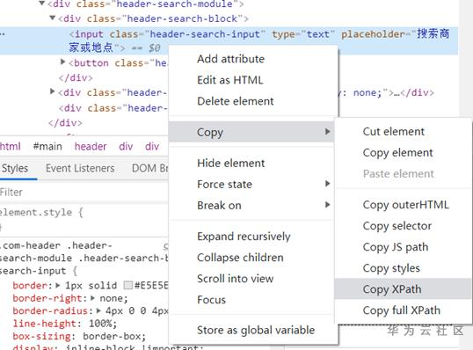Click arrow beside Force state
This screenshot has width=473, height=350.
tap(328, 184)
